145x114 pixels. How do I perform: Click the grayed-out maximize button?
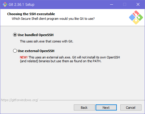[x=125, y=4]
